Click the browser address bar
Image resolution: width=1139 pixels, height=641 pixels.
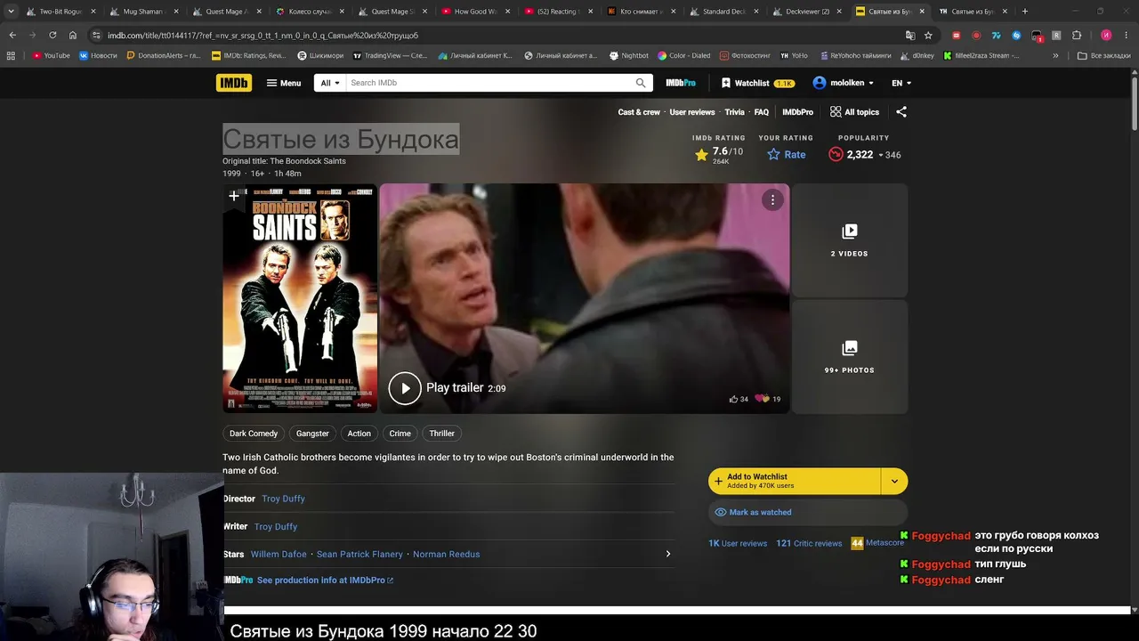point(498,35)
